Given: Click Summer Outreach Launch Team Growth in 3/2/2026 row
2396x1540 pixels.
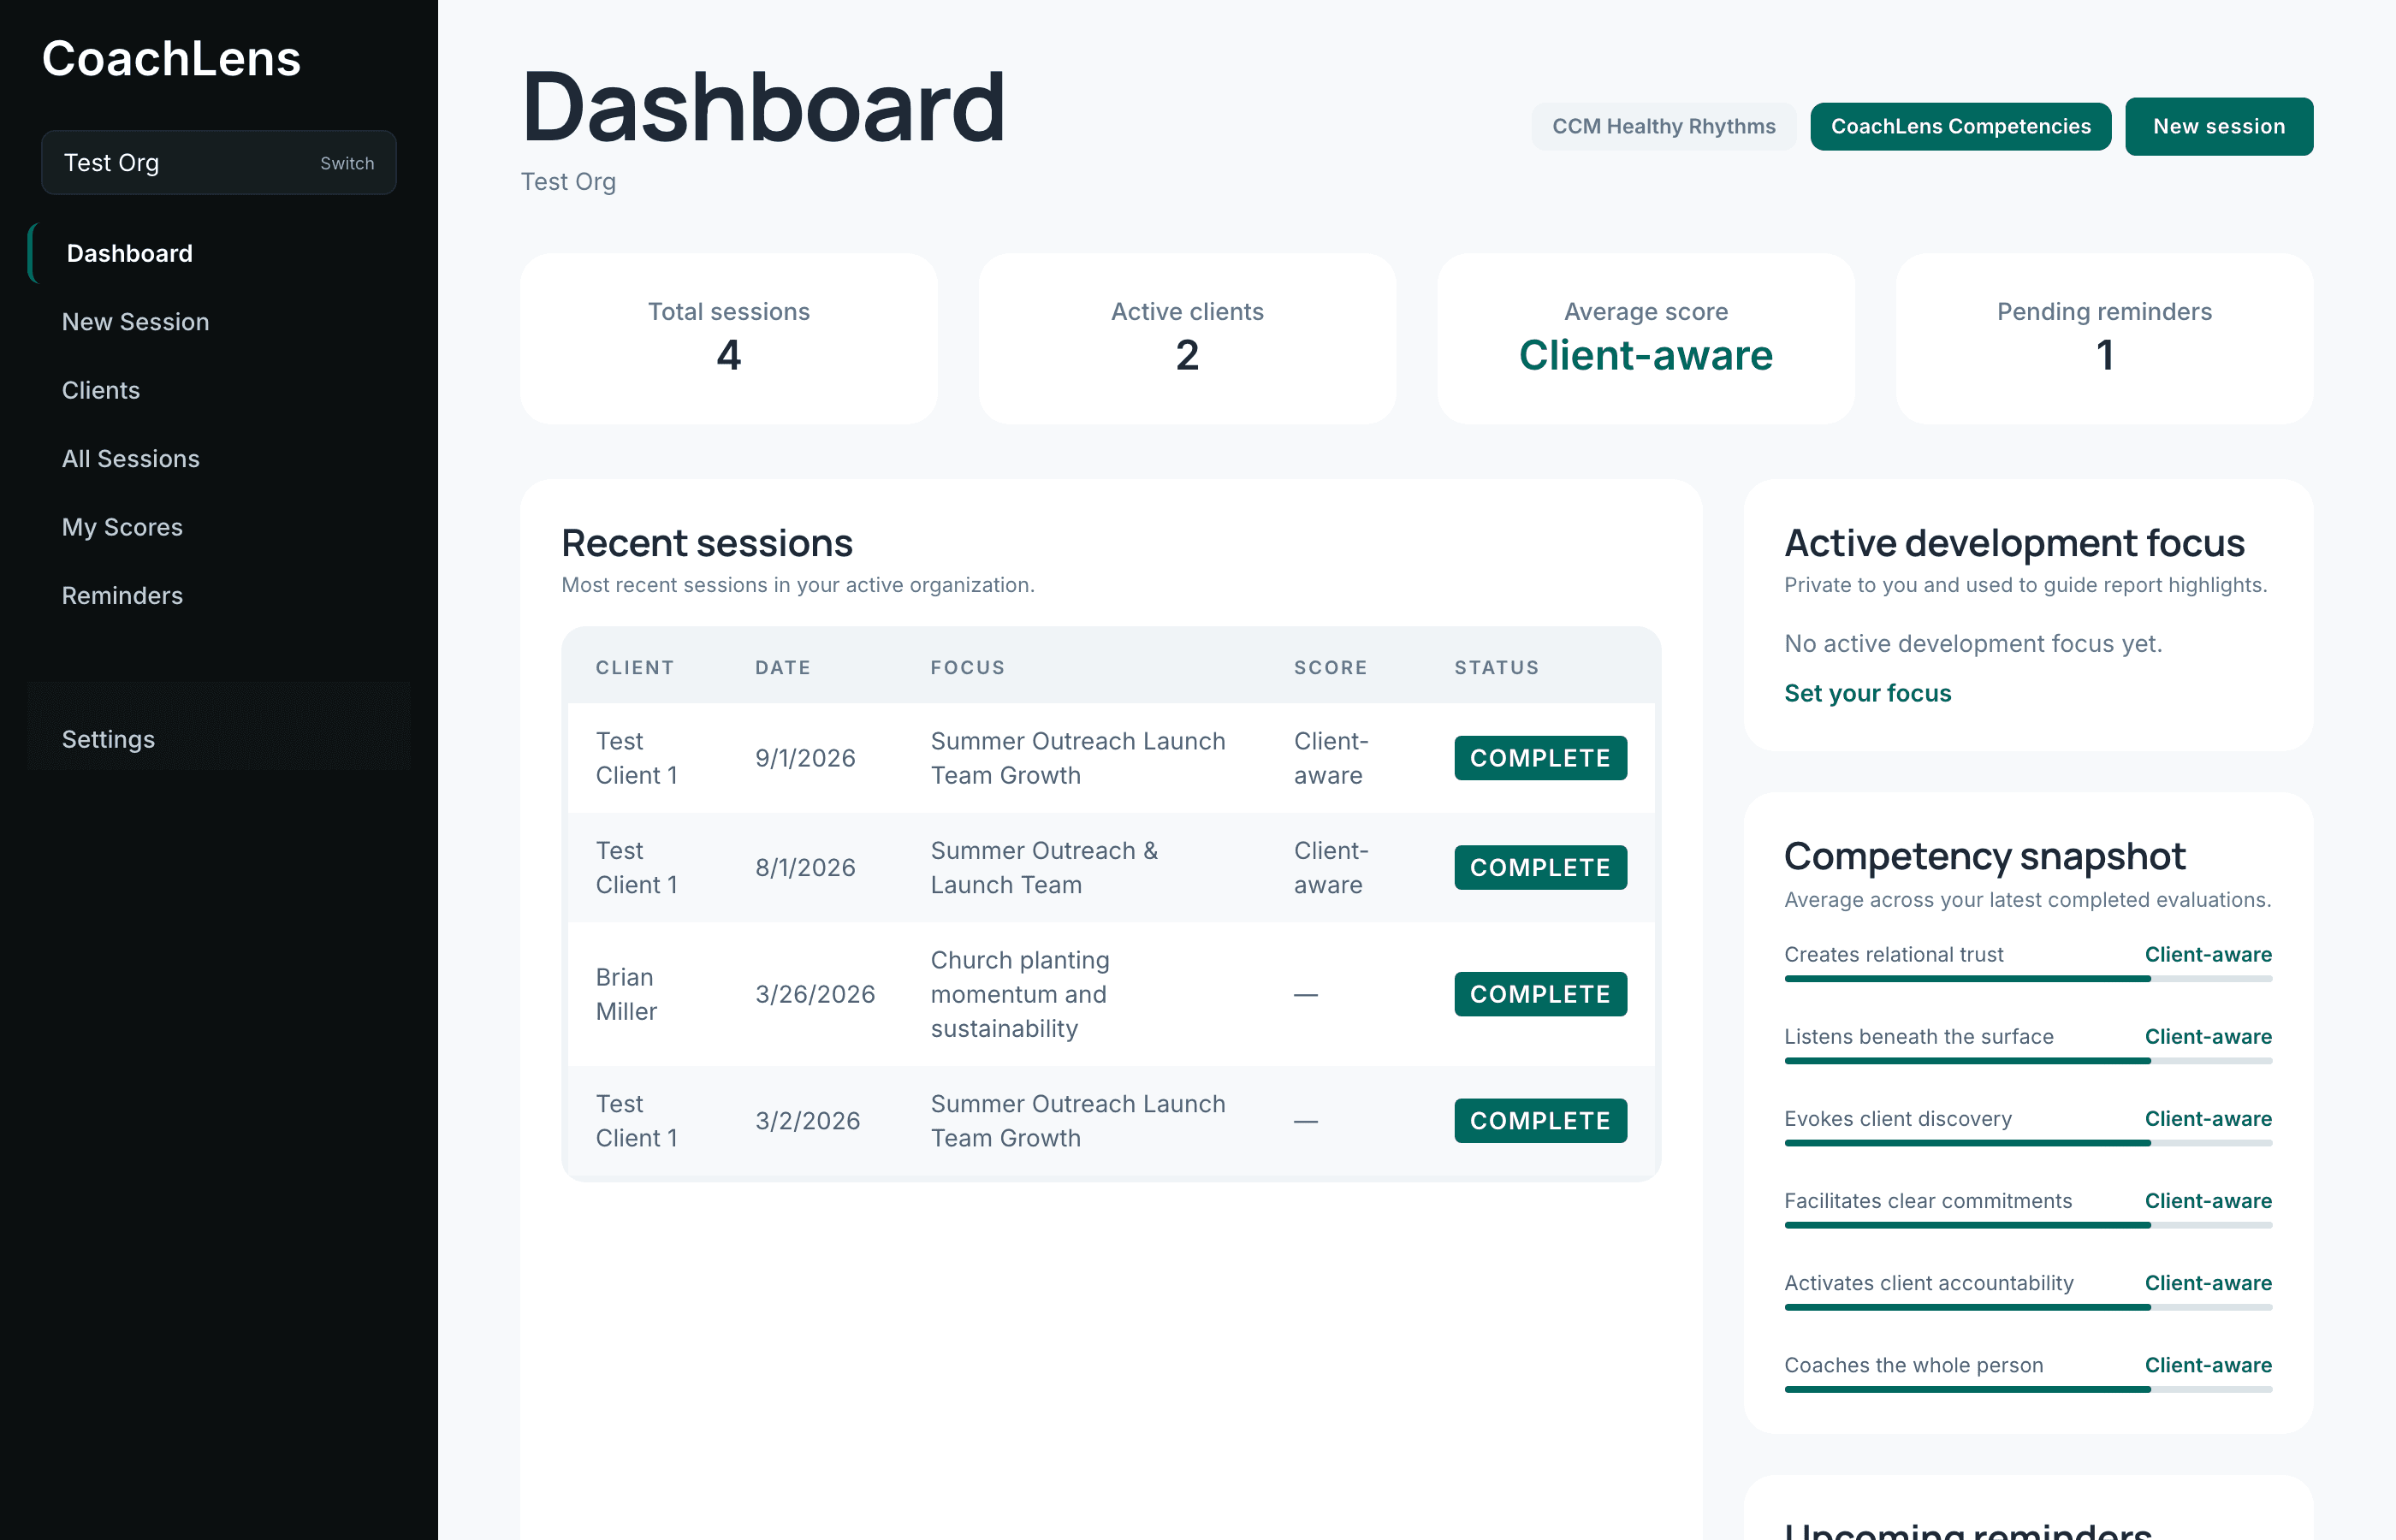Looking at the screenshot, I should [x=1078, y=1121].
